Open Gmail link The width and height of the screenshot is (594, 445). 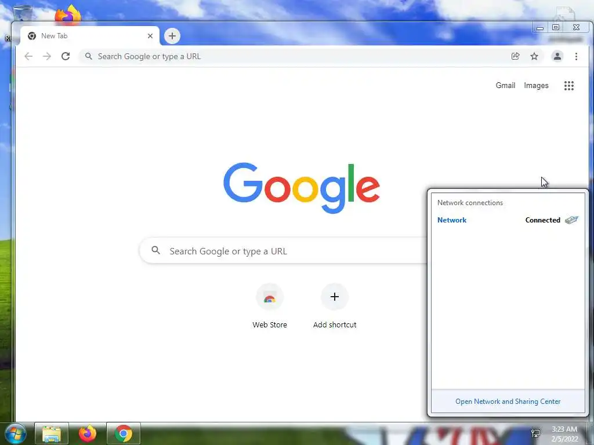(x=505, y=86)
